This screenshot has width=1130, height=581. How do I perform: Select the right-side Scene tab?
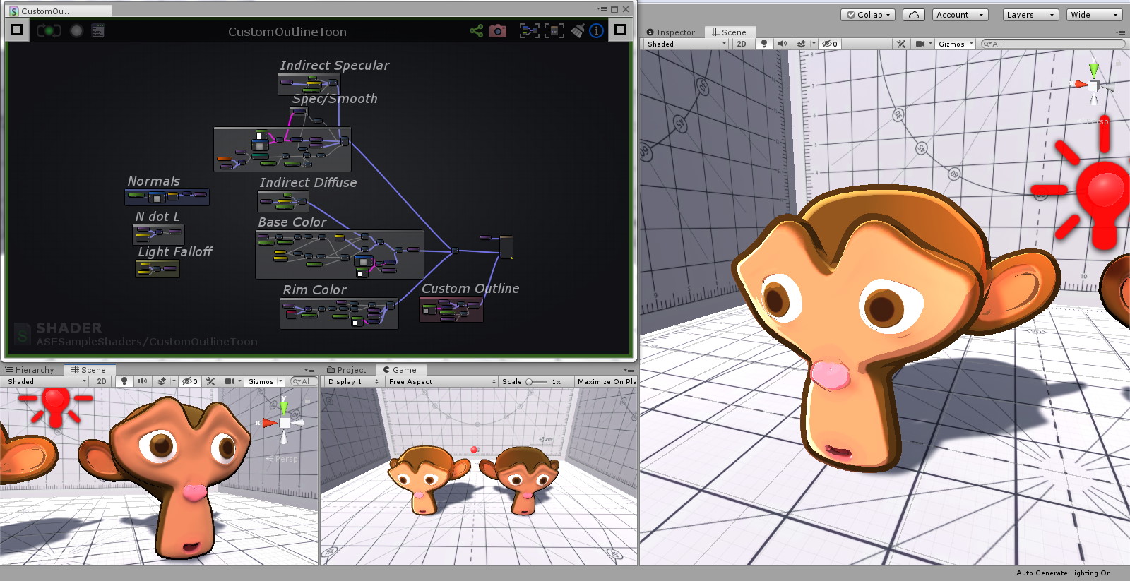coord(729,32)
